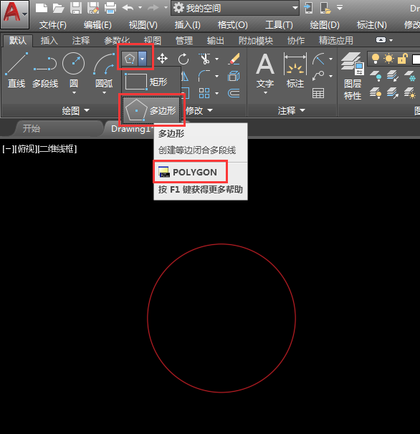420x434 pixels.
Task: Select the Text (文字) tool
Action: click(265, 71)
